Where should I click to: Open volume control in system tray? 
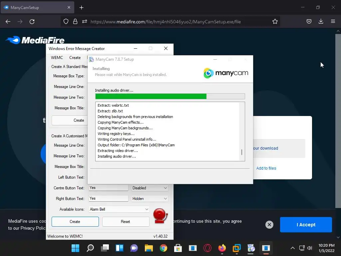(x=310, y=248)
